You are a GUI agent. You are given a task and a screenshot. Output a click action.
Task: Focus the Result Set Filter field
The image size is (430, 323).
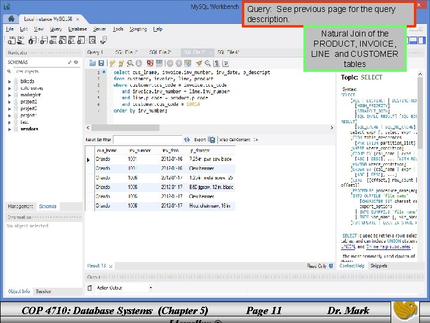tap(148, 139)
